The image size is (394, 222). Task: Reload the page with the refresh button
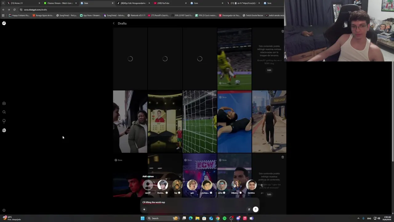click(14, 10)
